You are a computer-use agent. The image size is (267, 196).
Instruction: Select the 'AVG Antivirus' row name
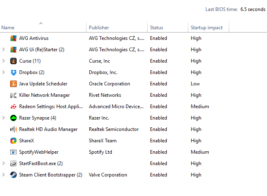pyautogui.click(x=34, y=38)
